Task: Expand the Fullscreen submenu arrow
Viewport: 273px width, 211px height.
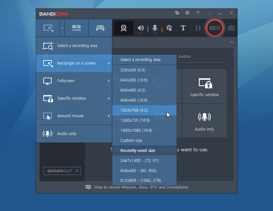Action: point(109,81)
